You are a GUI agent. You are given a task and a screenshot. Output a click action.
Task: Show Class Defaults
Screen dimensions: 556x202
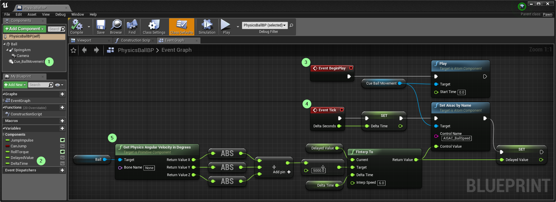[x=182, y=27]
